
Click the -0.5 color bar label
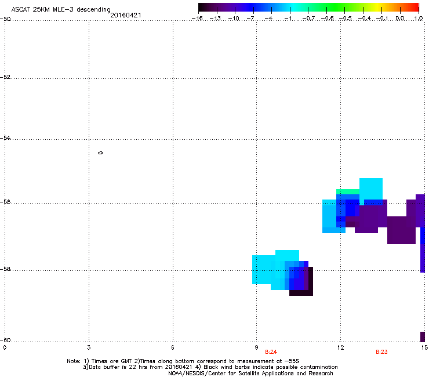point(346,19)
